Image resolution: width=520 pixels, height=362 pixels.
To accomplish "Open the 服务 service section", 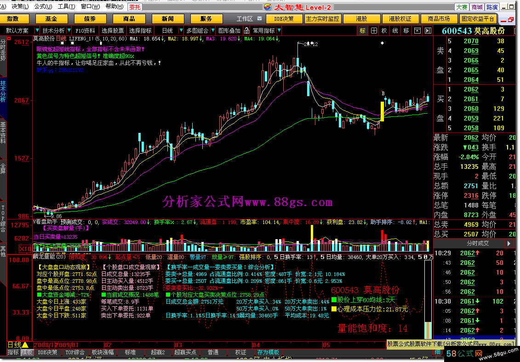I will pos(206,18).
